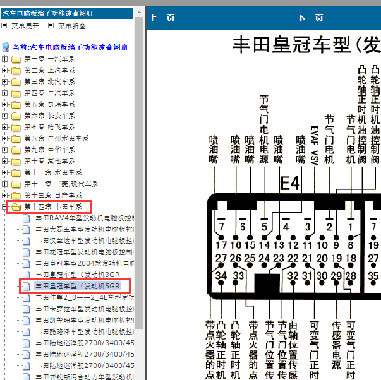The image size is (381, 380).
Task: Click folder icon of 第十章 其他车系
Action: coord(16,161)
